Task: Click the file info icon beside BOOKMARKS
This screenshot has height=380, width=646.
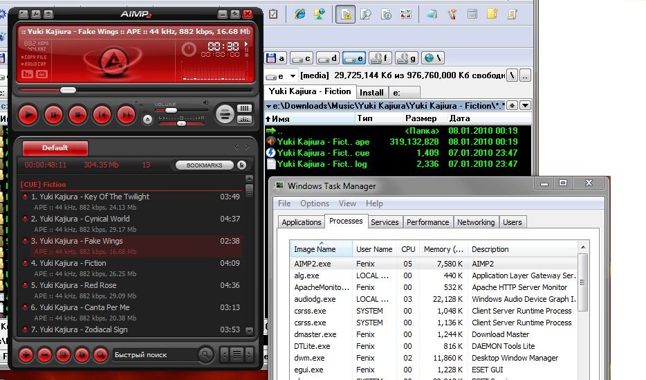Action: (x=242, y=165)
